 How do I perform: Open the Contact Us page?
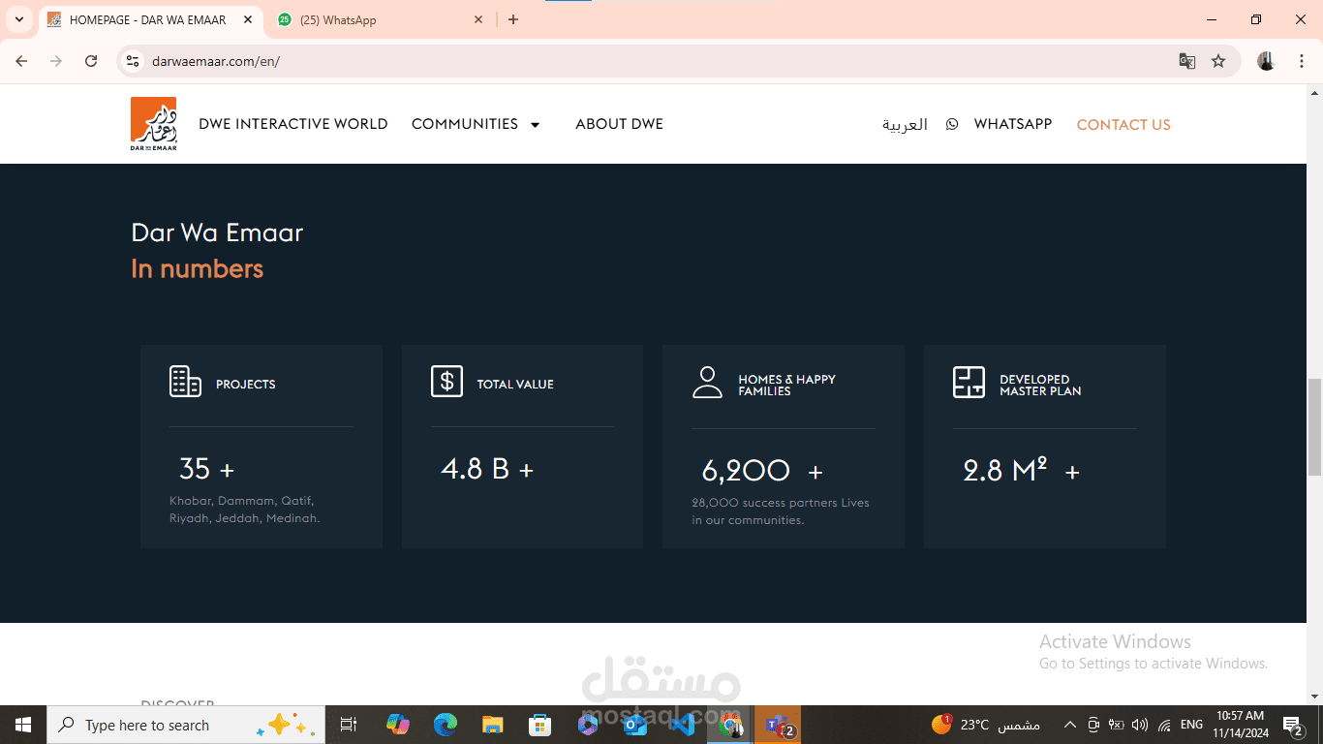pos(1123,125)
